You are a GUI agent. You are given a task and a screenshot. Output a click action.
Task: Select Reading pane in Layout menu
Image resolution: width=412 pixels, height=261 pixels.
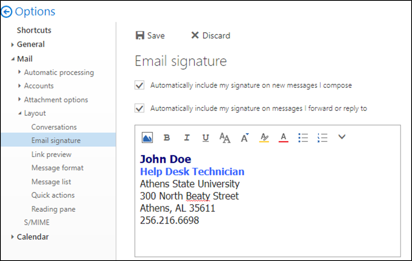coord(53,209)
